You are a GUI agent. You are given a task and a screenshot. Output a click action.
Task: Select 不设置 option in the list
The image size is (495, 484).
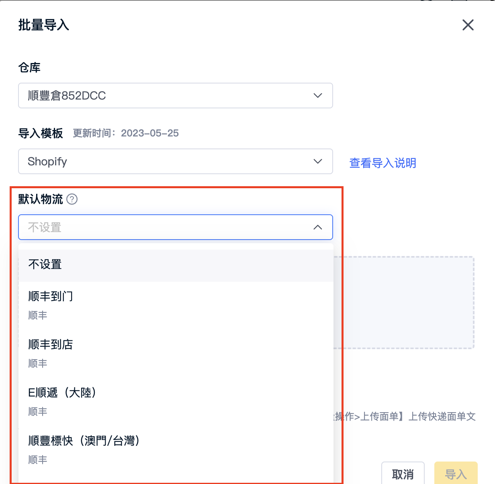point(176,265)
